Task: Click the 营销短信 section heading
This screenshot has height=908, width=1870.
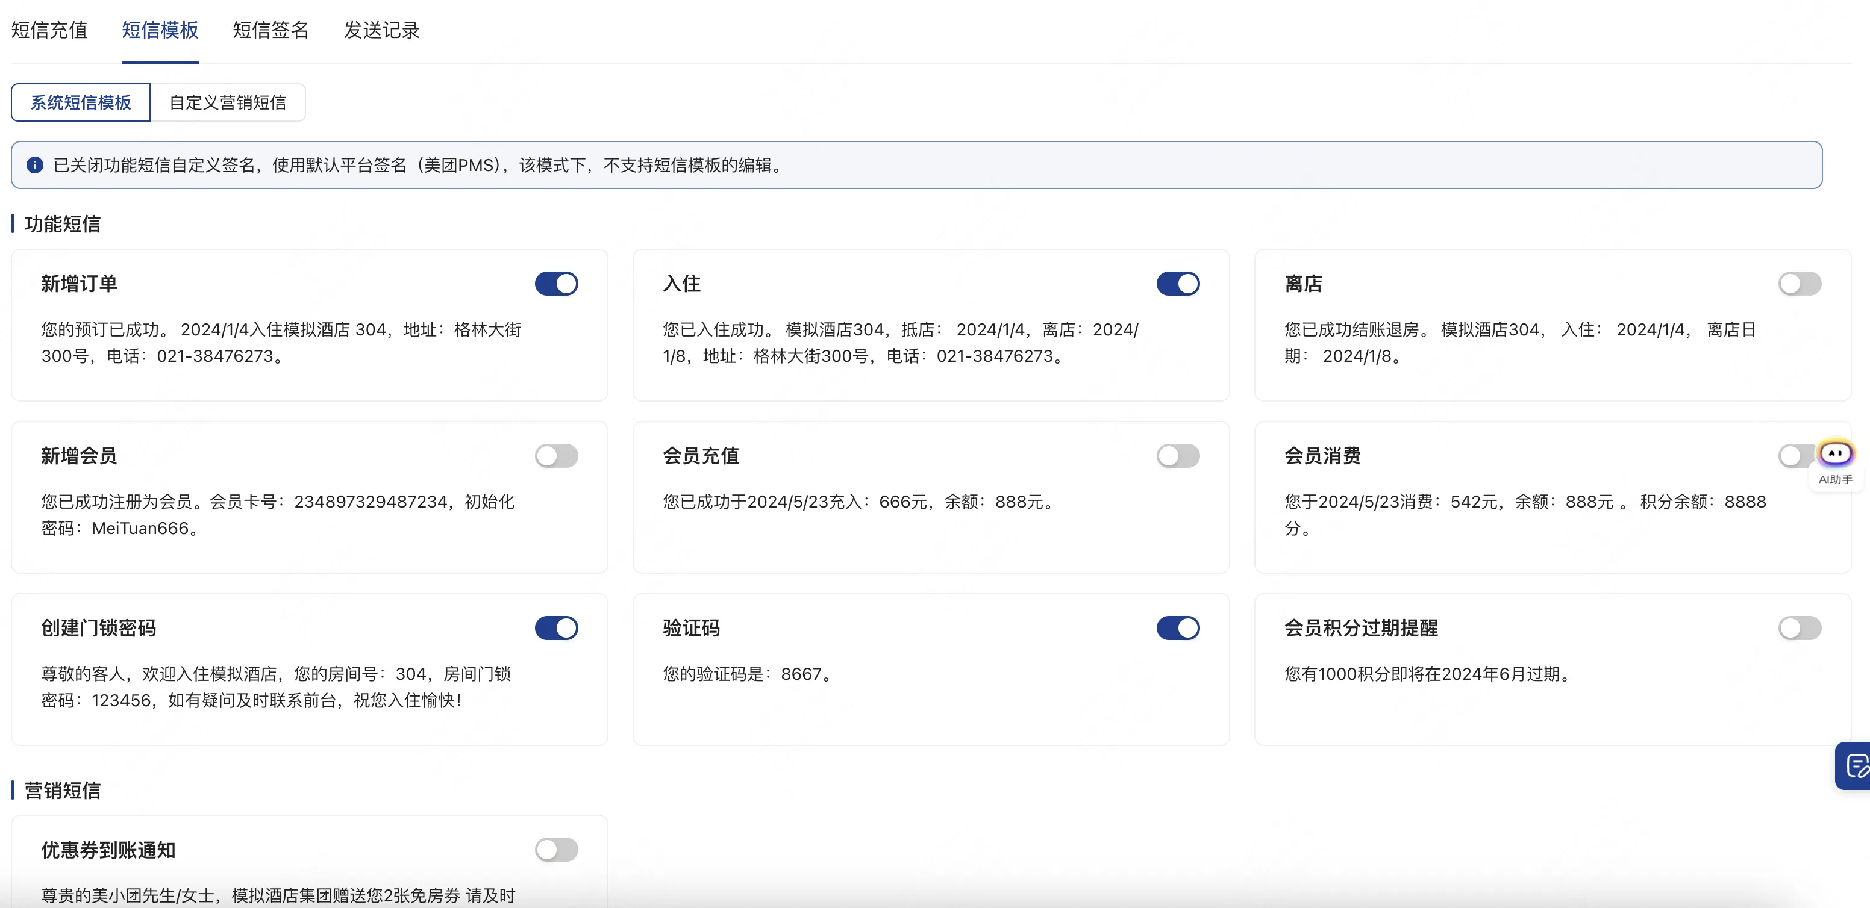Action: tap(63, 791)
